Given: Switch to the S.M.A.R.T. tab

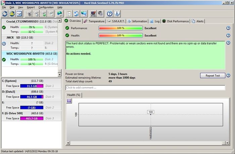Looking at the screenshot, I should click(116, 21).
